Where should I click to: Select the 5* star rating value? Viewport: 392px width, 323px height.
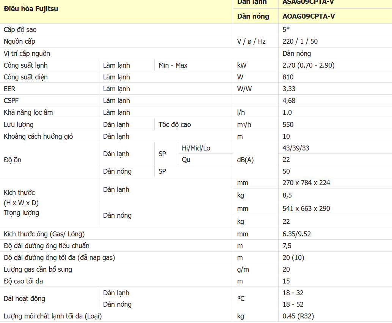point(286,30)
